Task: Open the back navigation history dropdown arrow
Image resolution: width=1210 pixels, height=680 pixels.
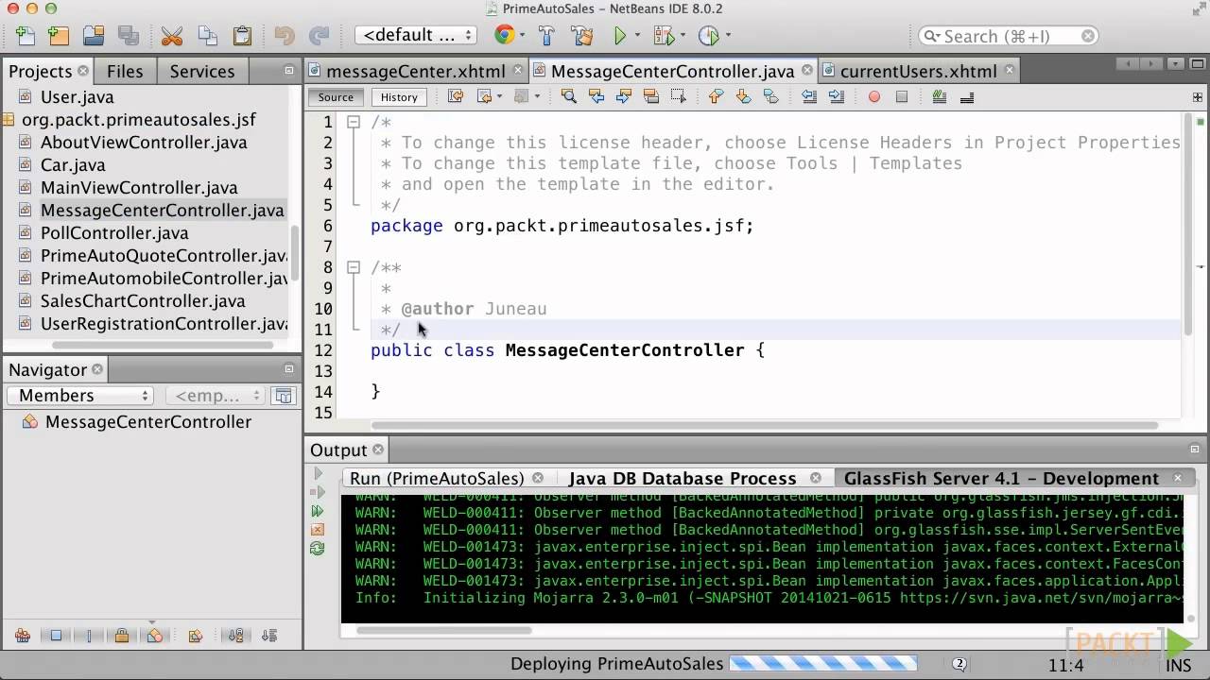Action: [x=499, y=96]
